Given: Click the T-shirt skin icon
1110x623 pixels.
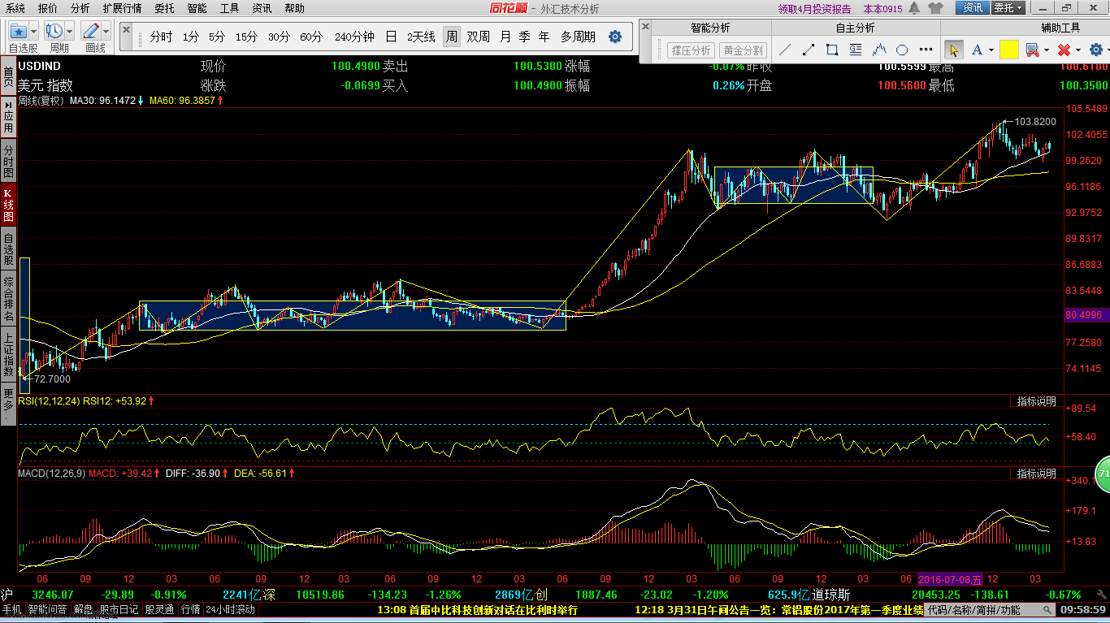Looking at the screenshot, I should [x=935, y=8].
